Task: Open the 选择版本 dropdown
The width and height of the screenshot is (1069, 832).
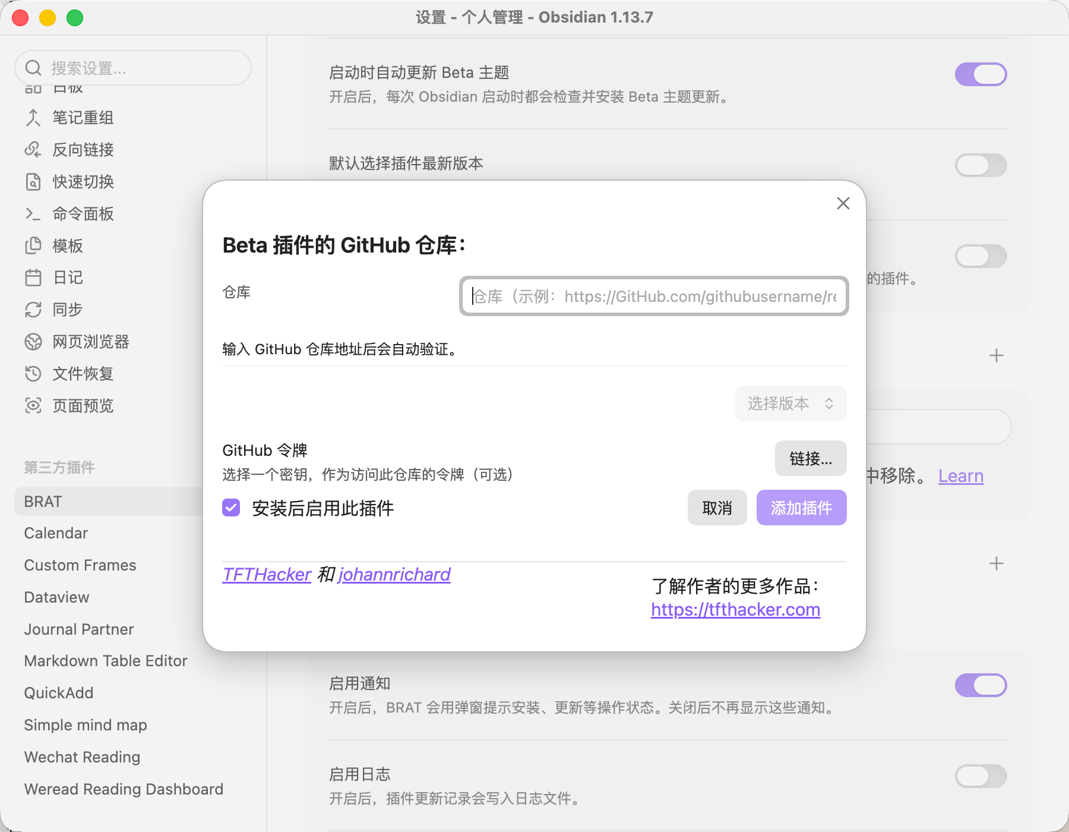Action: [x=790, y=404]
